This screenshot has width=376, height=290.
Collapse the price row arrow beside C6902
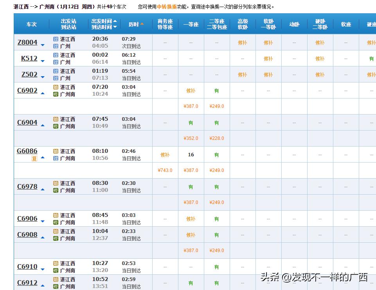(43, 93)
